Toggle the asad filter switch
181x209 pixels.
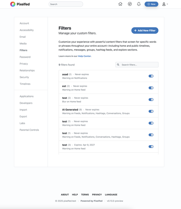point(151,76)
